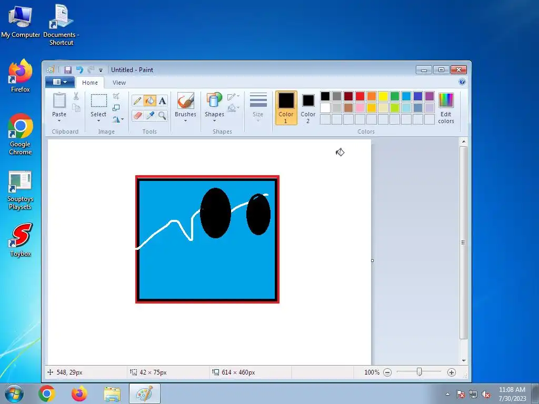Click the Brushes tool icon

[x=186, y=100]
